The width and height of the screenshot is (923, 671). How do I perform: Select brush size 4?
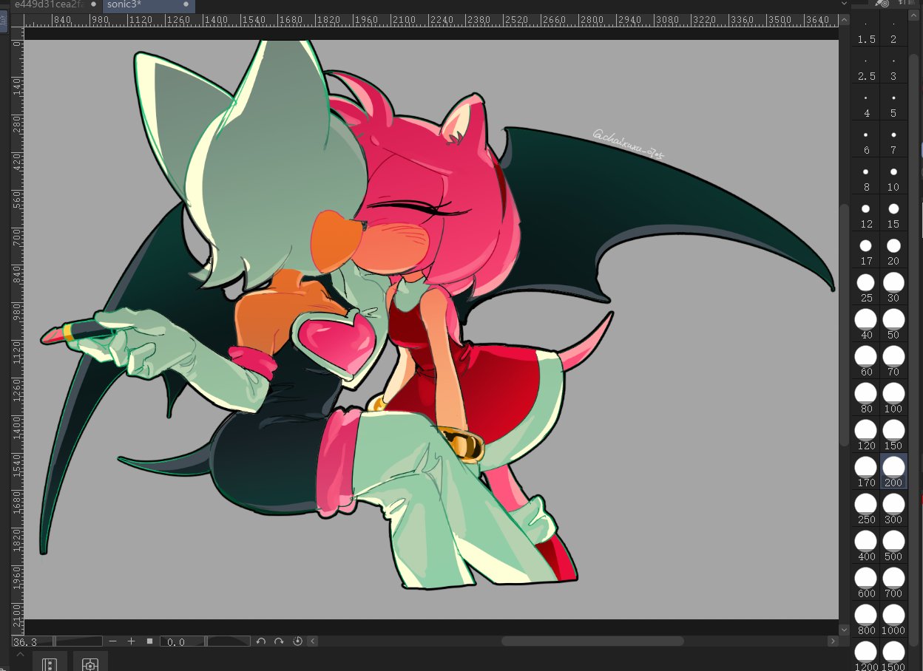click(866, 102)
